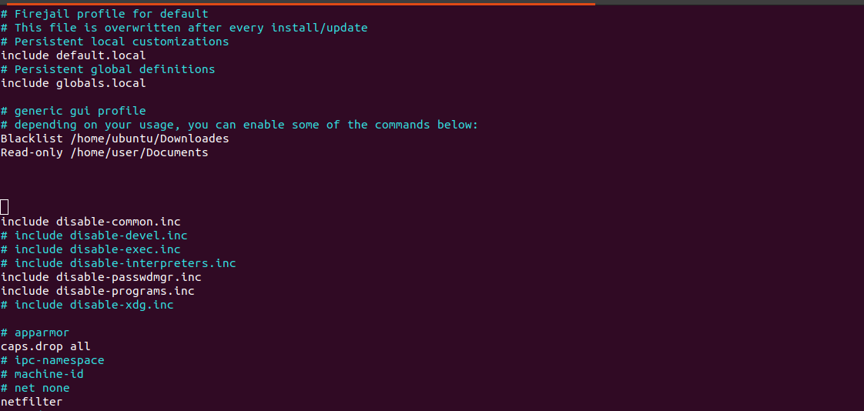864x411 pixels.
Task: Click the "netfilter" line
Action: click(x=32, y=402)
